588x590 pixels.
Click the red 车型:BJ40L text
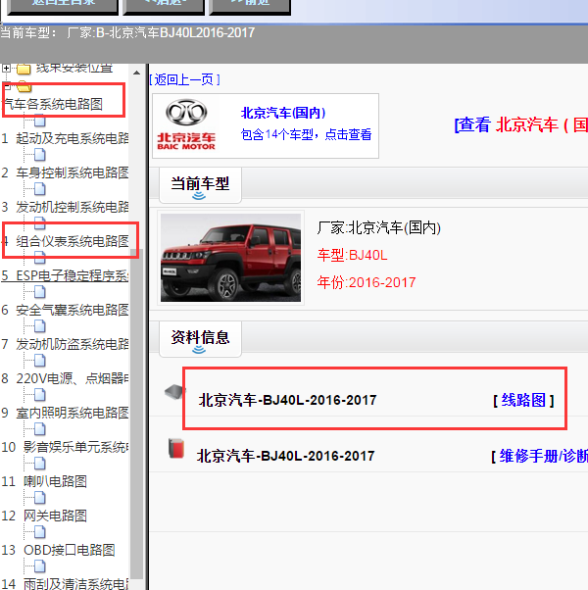(352, 255)
